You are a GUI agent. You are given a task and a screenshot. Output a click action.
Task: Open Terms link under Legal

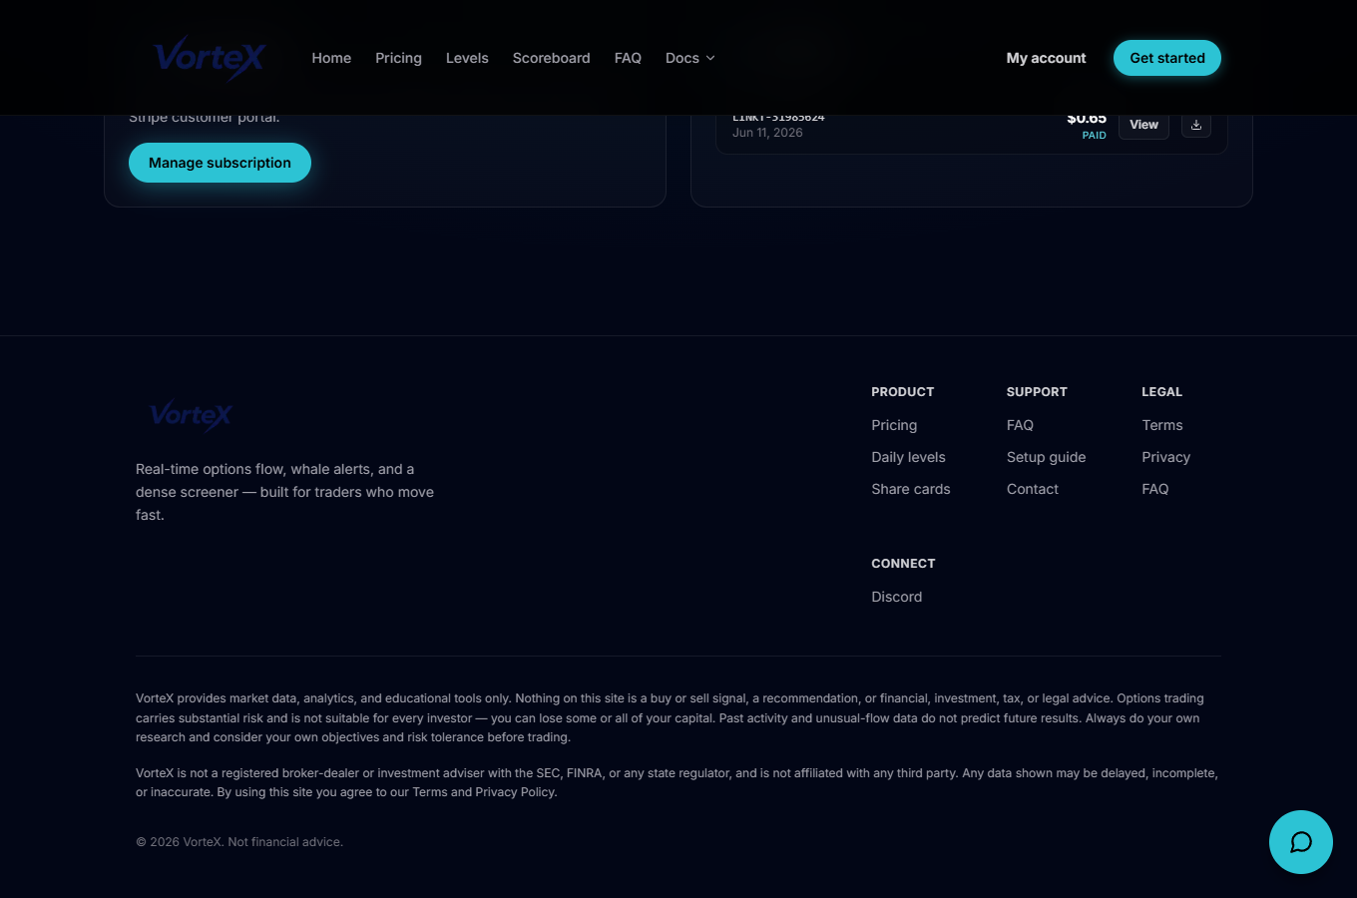[x=1162, y=425]
